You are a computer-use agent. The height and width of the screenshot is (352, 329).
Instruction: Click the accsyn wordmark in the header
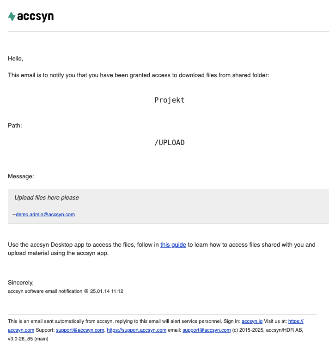[35, 17]
